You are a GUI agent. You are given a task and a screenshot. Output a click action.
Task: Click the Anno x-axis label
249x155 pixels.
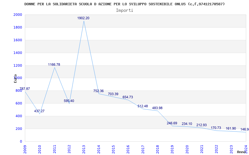pos(242,152)
